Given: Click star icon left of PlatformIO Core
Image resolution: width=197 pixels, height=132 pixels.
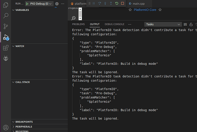Looking at the screenshot, I should (130, 10).
